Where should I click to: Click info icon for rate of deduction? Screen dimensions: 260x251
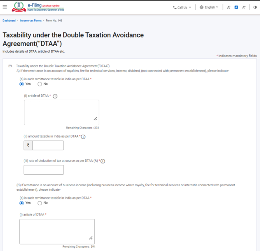click(103, 161)
